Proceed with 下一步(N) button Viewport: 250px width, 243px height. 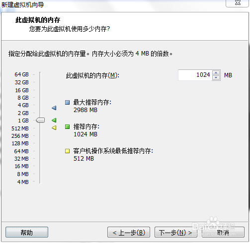[176, 232]
